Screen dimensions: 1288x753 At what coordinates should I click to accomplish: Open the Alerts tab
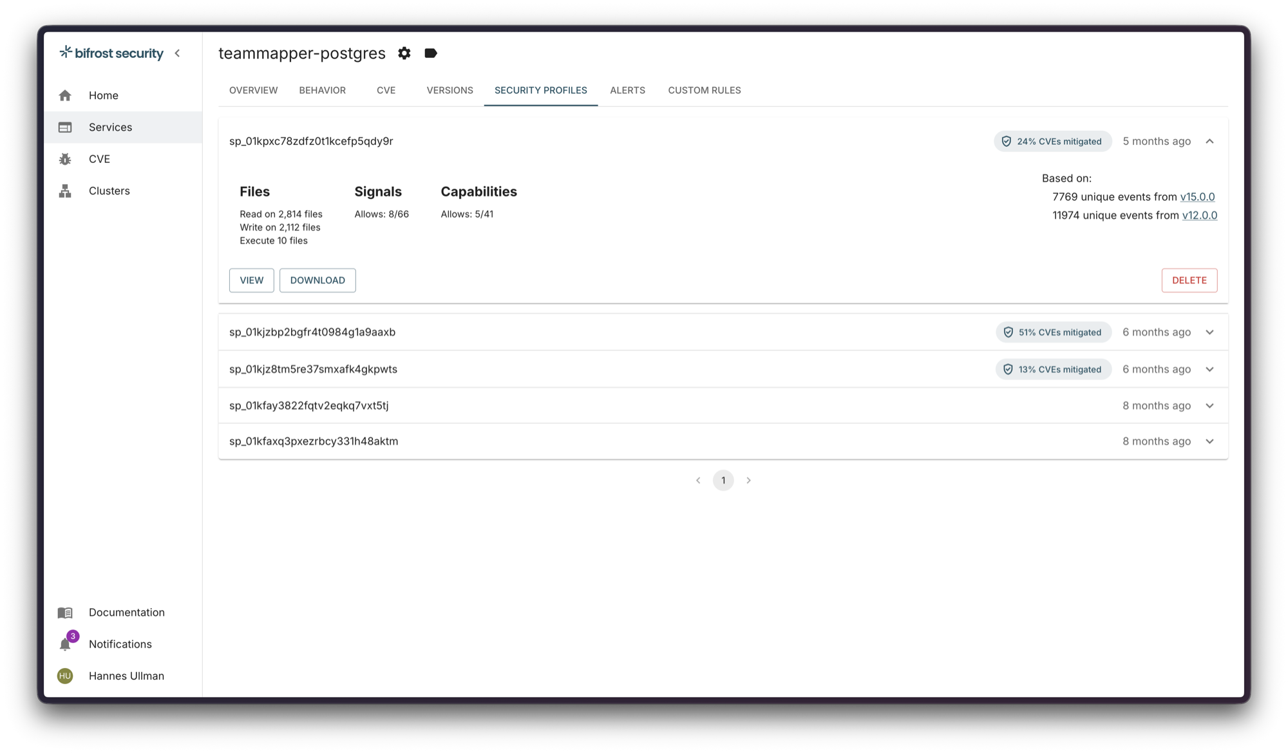628,90
